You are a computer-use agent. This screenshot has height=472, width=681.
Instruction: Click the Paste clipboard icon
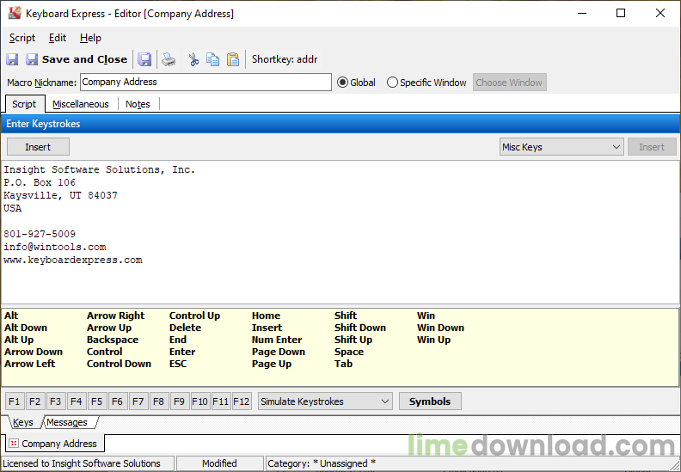[x=233, y=59]
